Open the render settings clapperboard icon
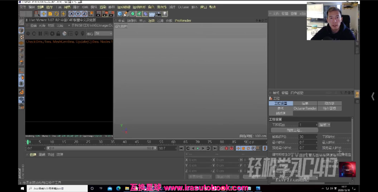Image resolution: width=378 pixels, height=192 pixels. click(x=111, y=14)
